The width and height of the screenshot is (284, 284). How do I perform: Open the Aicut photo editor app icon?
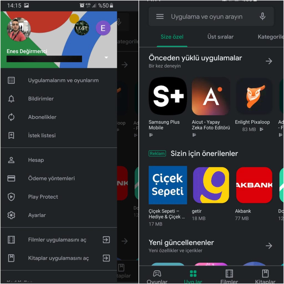(211, 96)
